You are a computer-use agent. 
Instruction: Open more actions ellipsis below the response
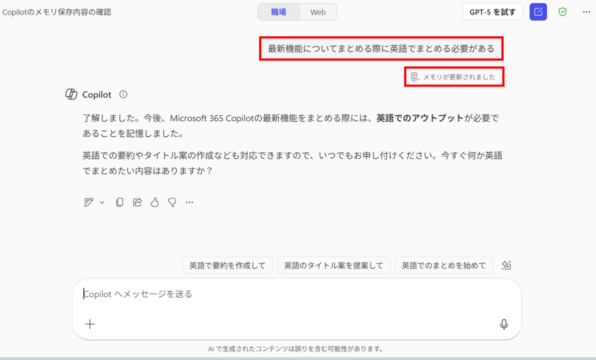tap(189, 202)
